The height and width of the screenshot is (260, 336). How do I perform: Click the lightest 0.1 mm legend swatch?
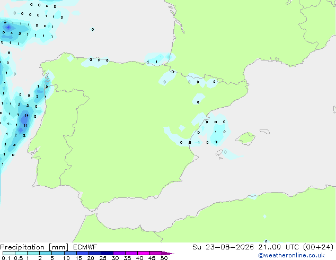pyautogui.click(x=9, y=253)
